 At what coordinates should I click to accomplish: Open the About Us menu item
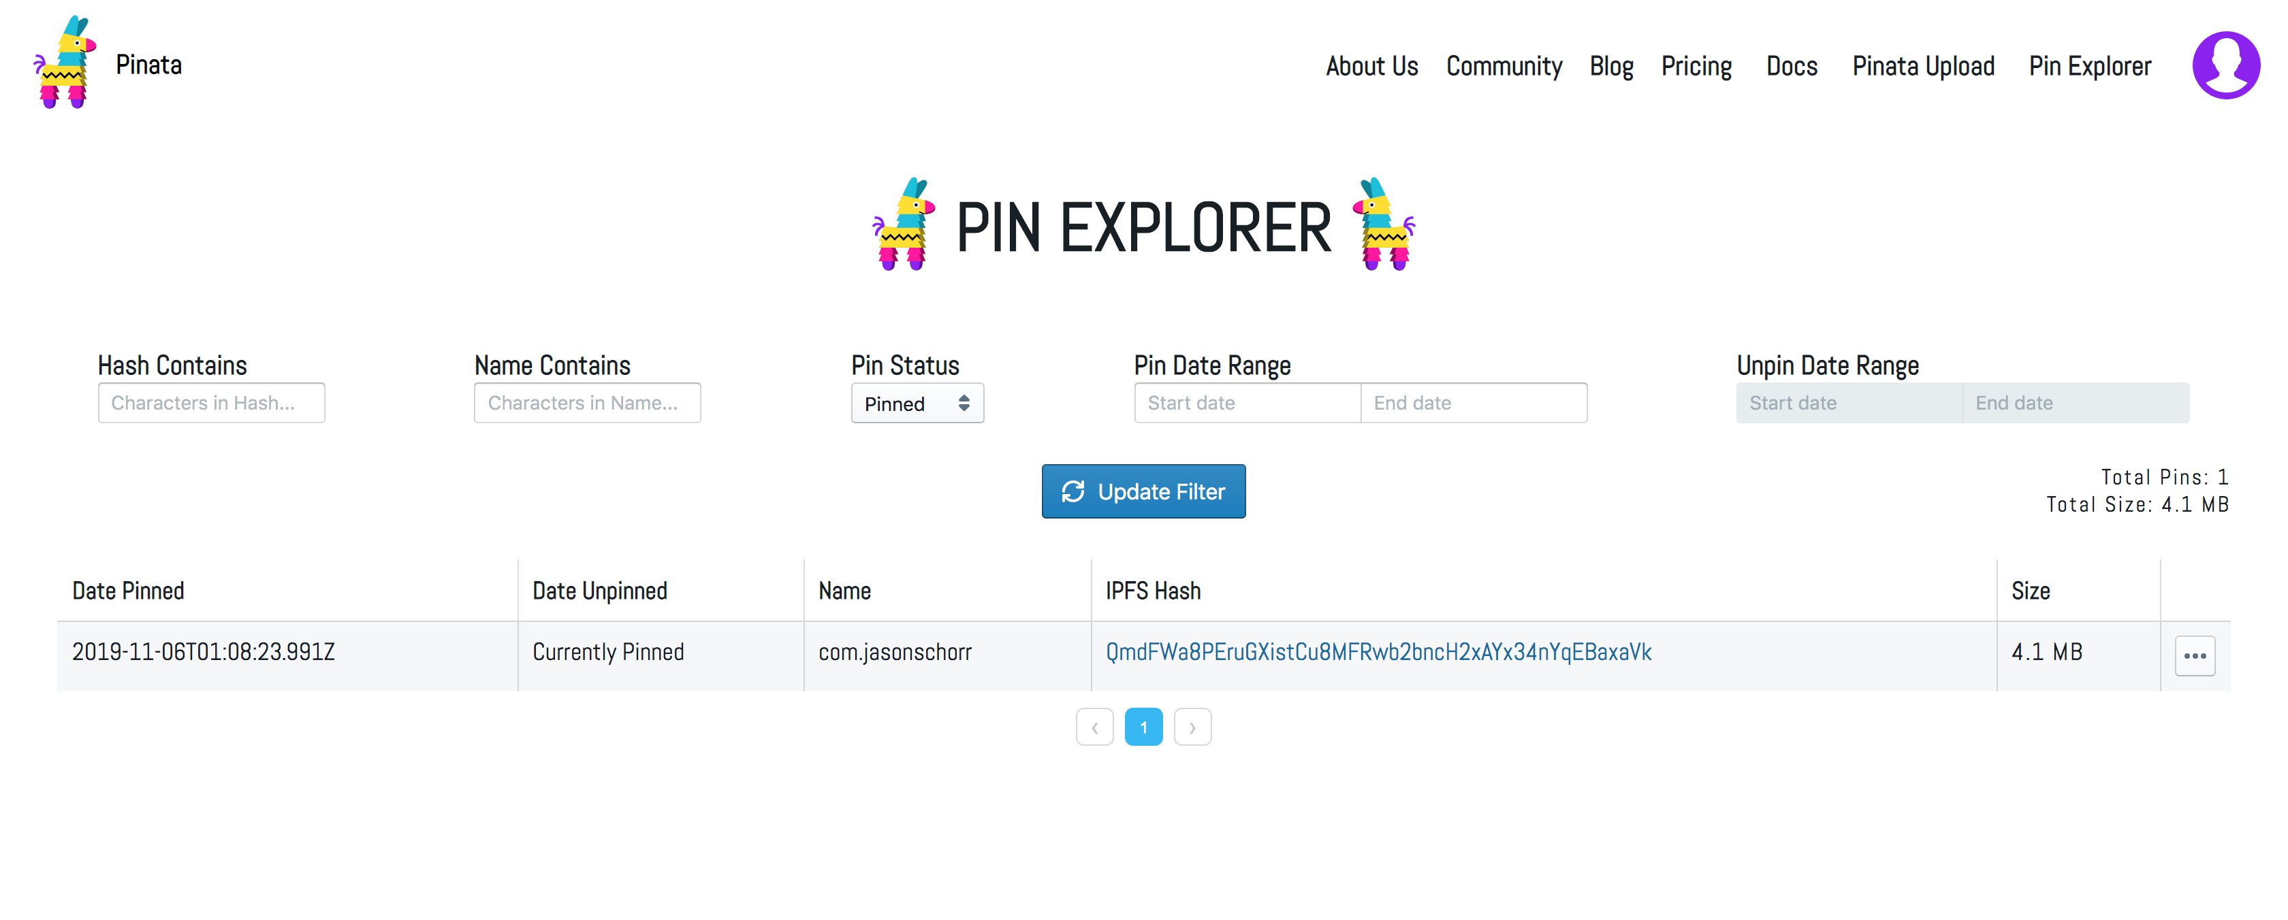pos(1371,67)
